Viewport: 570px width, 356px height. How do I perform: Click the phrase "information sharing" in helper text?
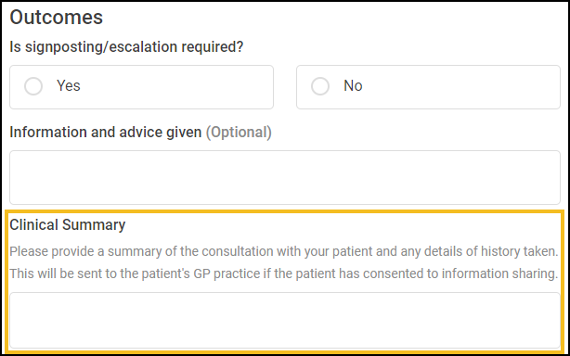[x=499, y=274]
